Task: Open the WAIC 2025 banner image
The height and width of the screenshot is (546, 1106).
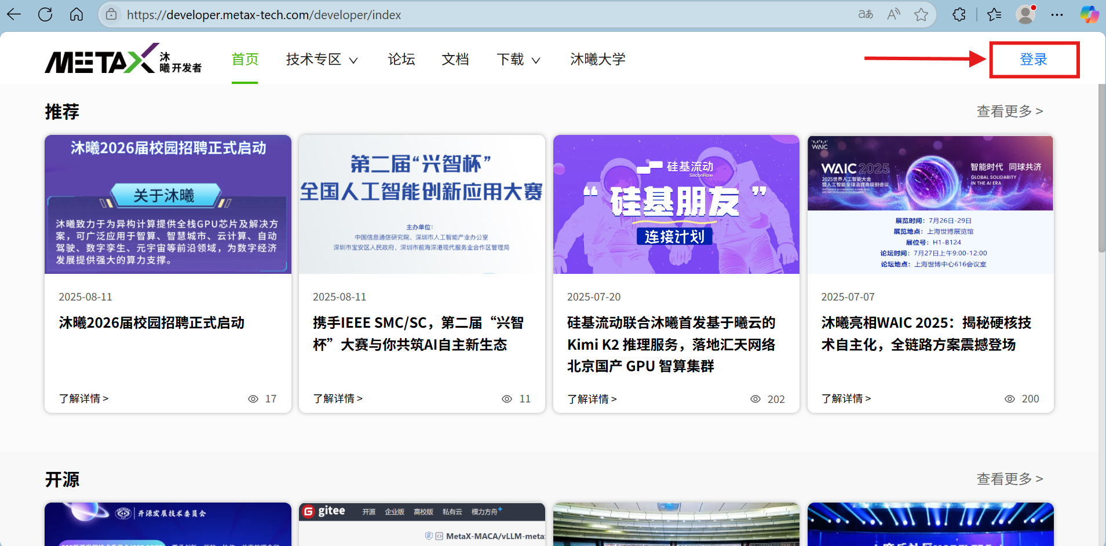Action: [930, 204]
